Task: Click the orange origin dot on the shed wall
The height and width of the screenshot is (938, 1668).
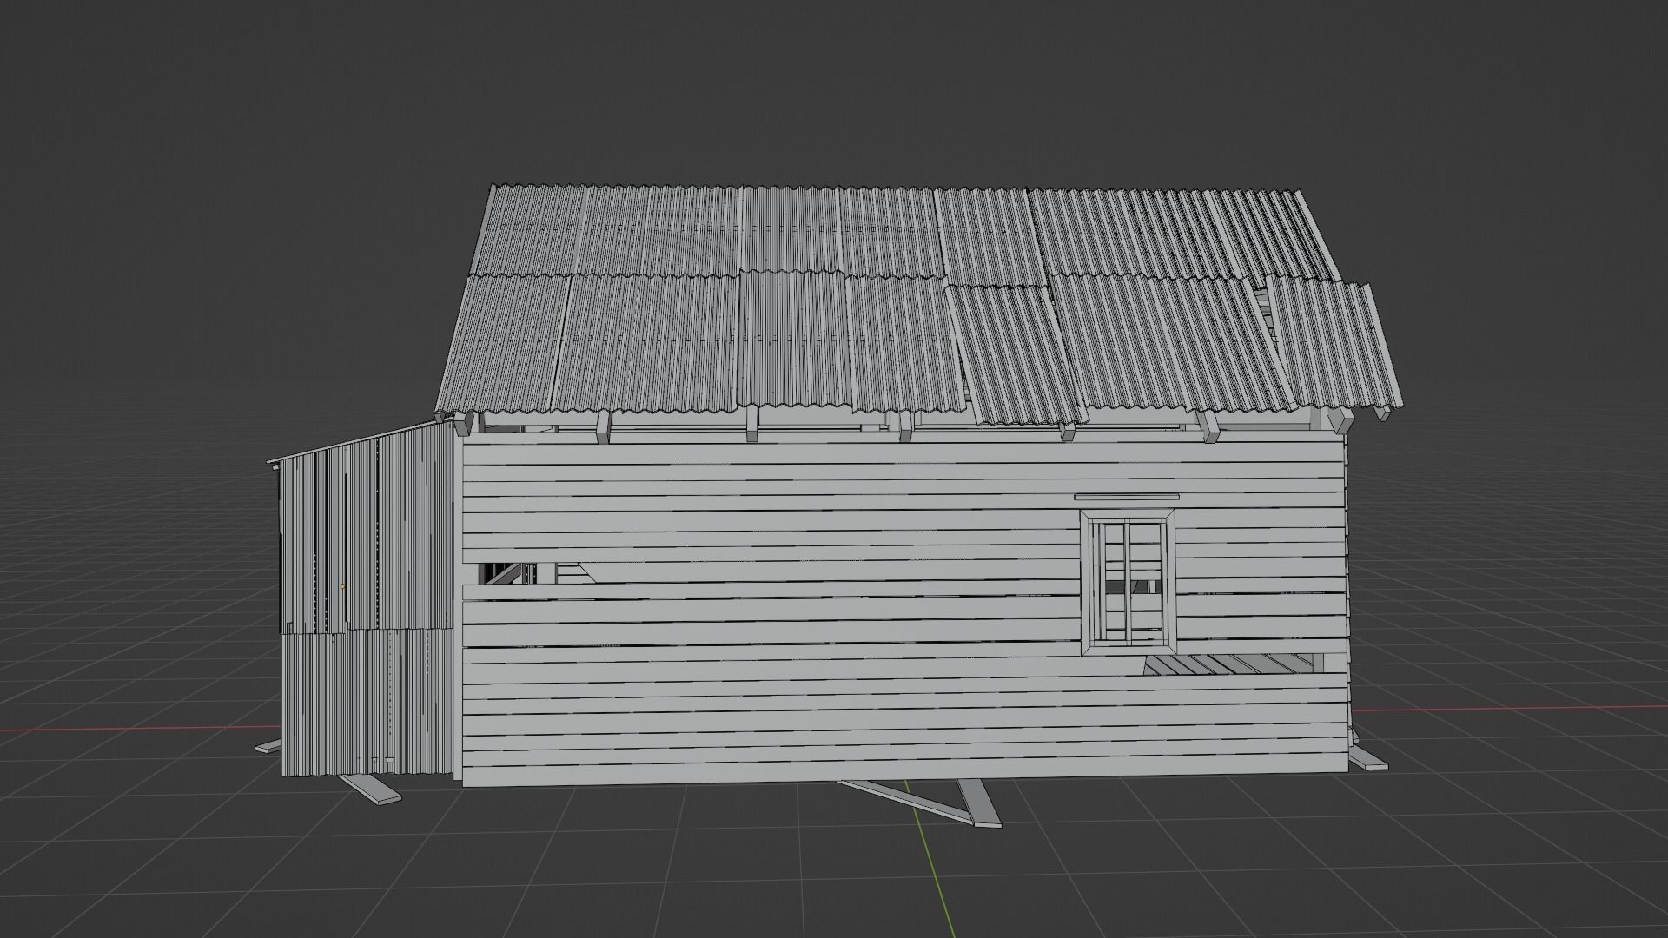Action: pos(342,587)
